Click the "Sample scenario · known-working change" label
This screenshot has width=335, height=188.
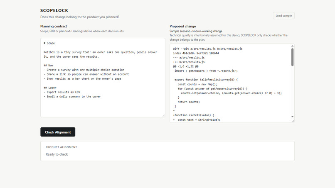[196, 31]
